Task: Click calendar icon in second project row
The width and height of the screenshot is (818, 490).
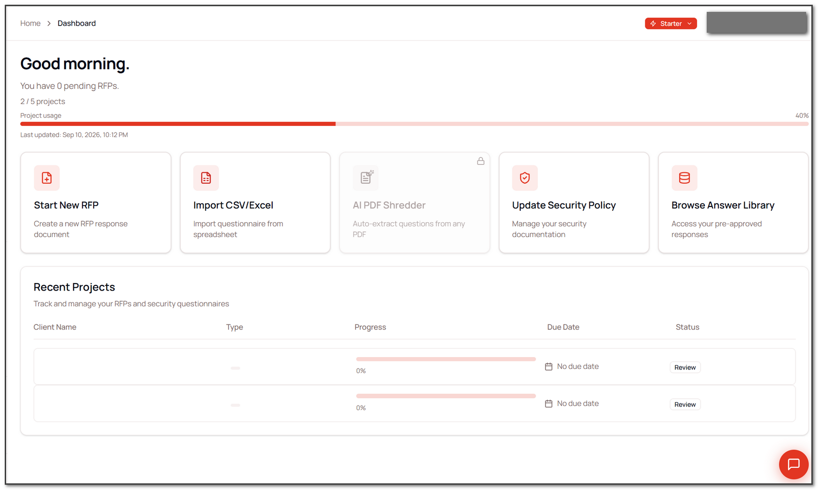Action: (x=548, y=404)
